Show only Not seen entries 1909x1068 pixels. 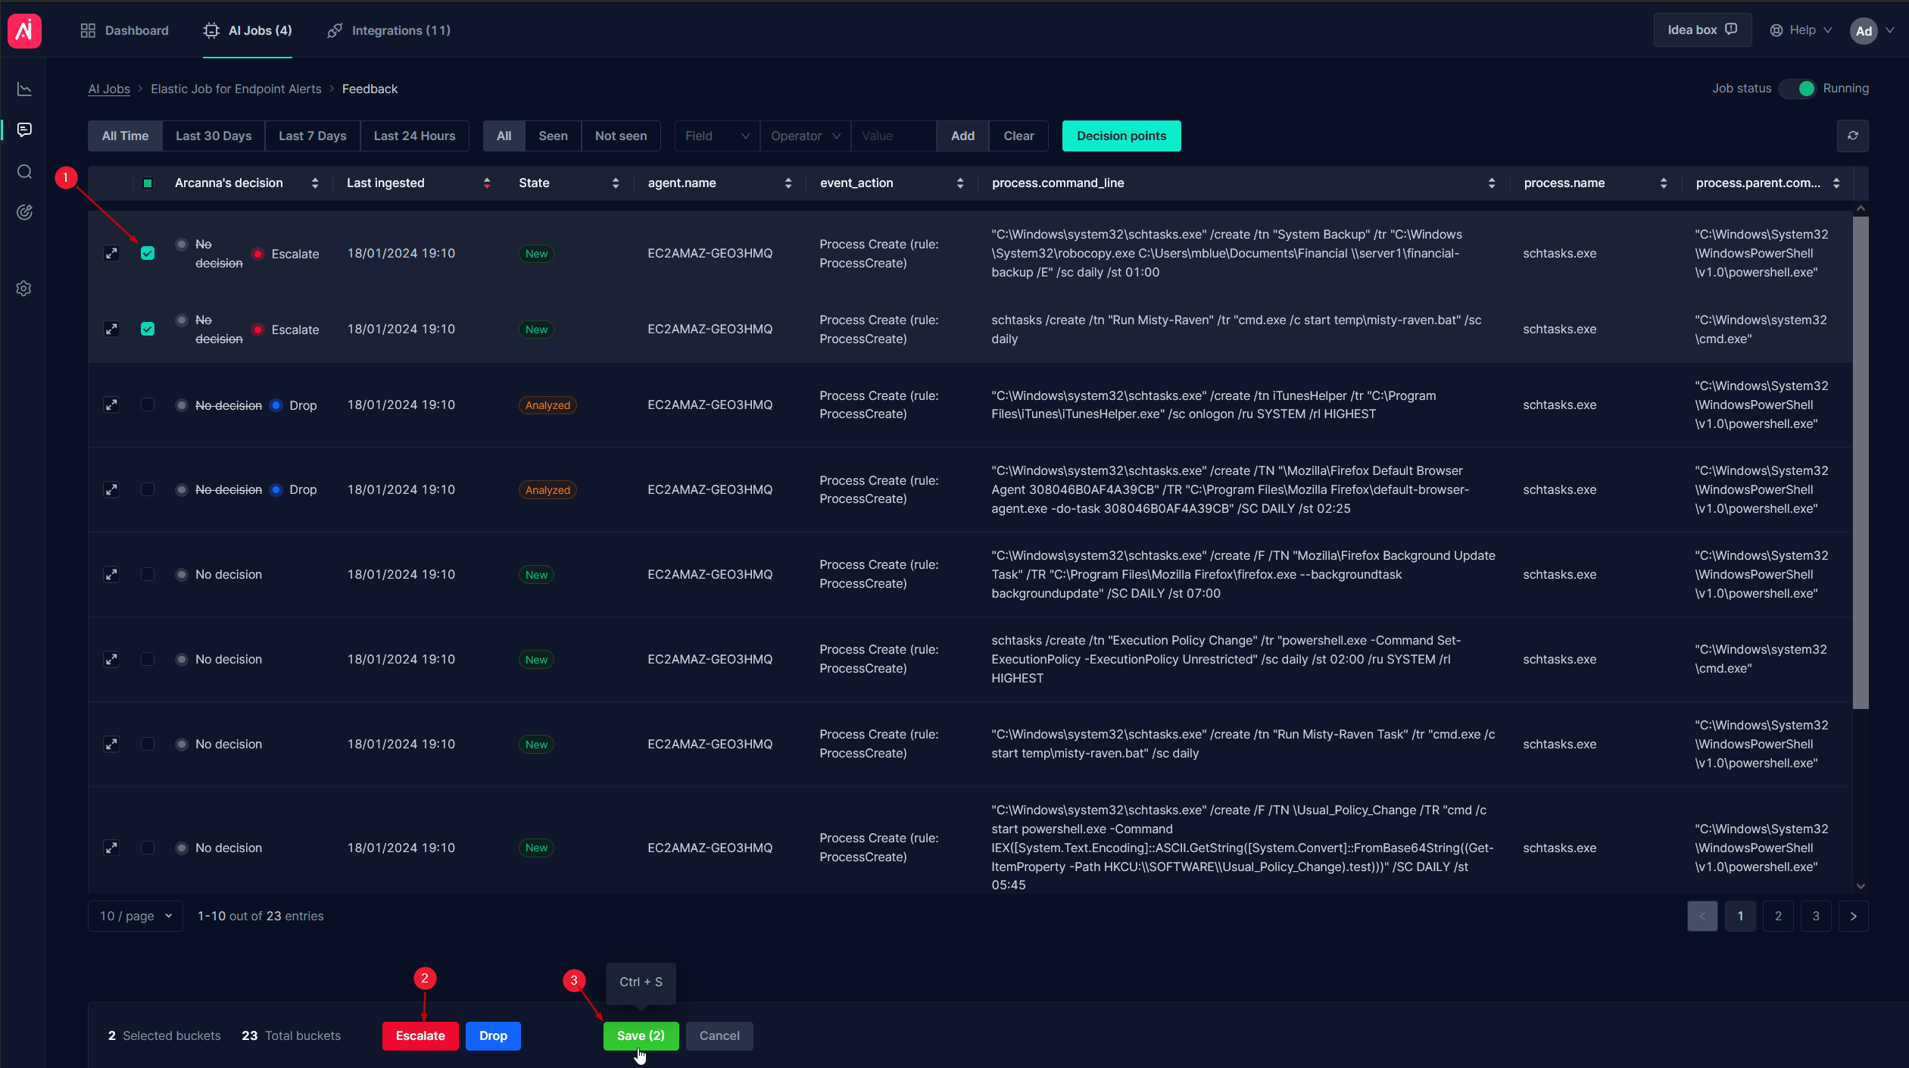point(621,136)
